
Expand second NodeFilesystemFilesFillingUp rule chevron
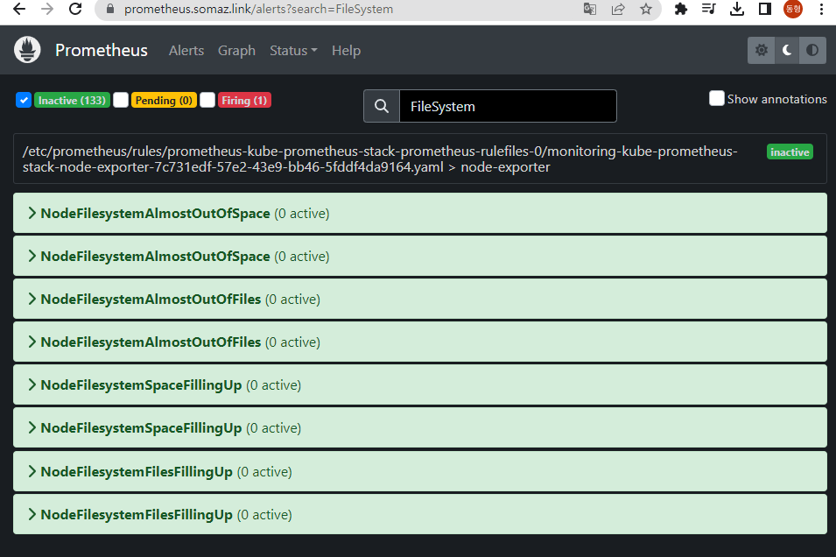[x=32, y=514]
